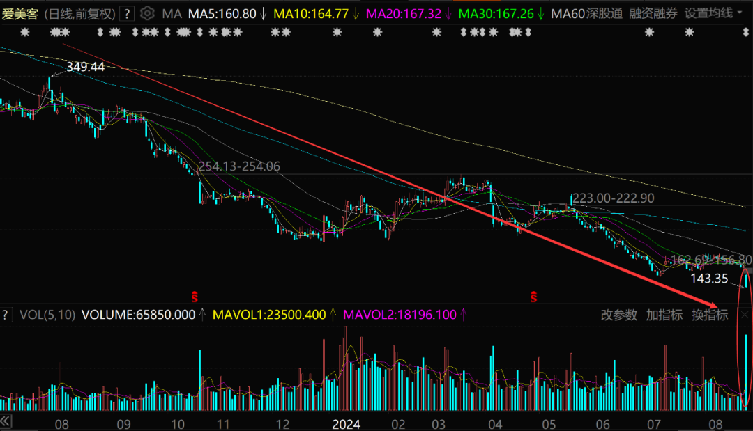Click the 04 month label on timeline
Viewport: 753px width, 431px height.
[495, 424]
